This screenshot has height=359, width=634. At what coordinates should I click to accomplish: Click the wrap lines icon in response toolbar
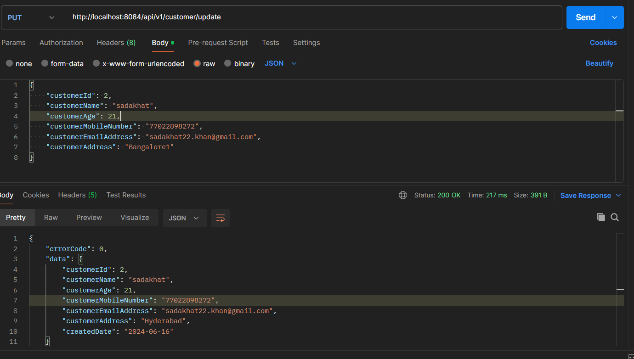(220, 218)
